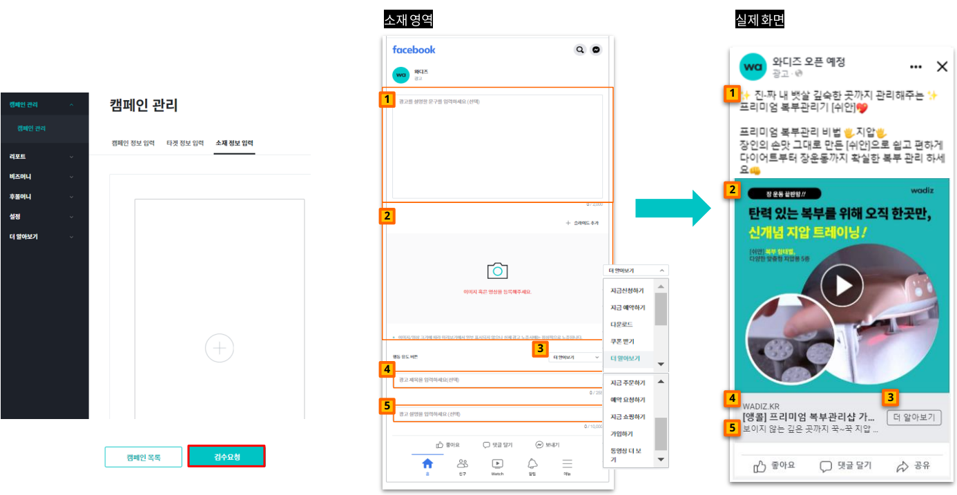The image size is (957, 495).
Task: Click the 검수요청 button
Action: (x=226, y=457)
